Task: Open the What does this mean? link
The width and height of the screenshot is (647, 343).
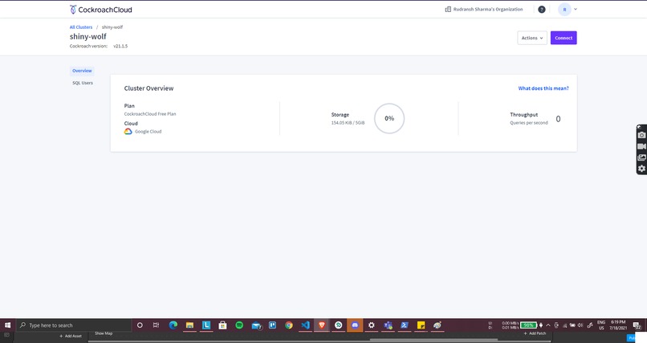Action: click(x=543, y=88)
